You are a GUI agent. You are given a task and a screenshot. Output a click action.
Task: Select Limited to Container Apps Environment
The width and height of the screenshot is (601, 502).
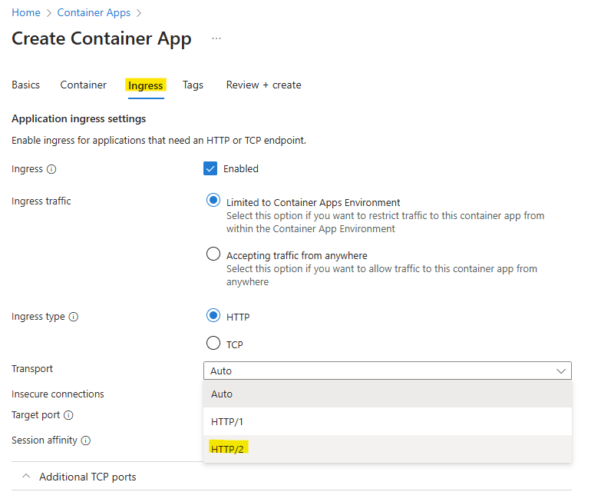click(x=213, y=201)
